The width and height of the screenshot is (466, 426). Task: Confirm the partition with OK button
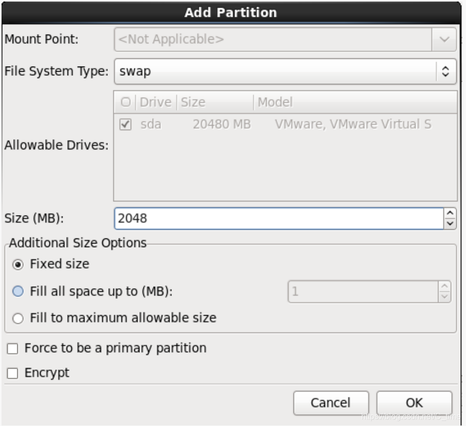[414, 403]
